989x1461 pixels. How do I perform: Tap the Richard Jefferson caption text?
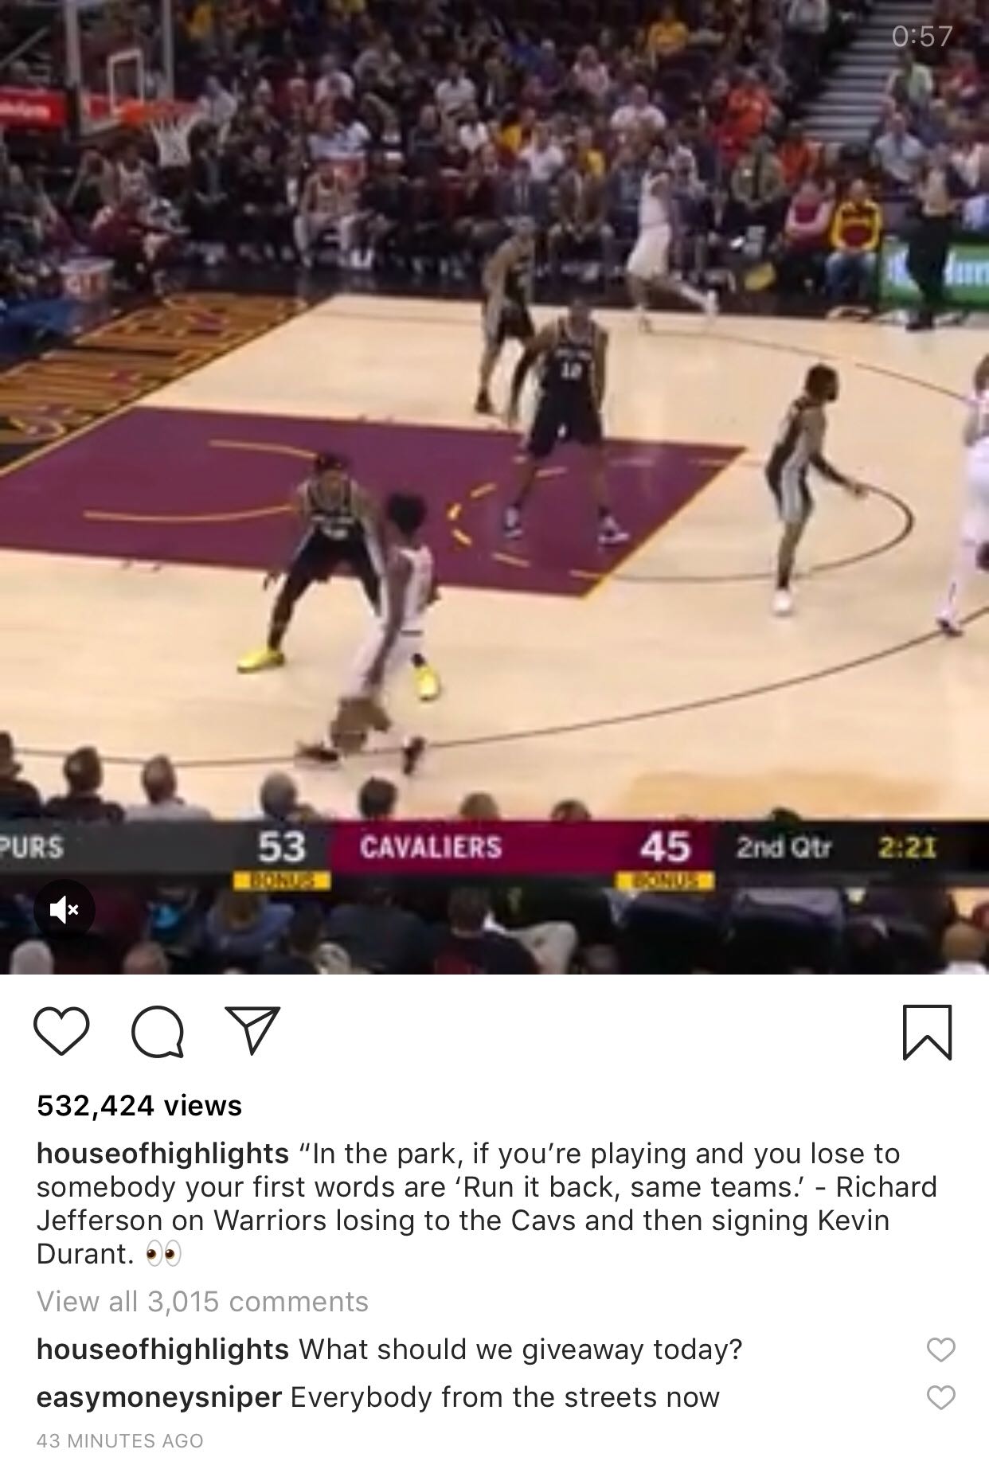487,1204
